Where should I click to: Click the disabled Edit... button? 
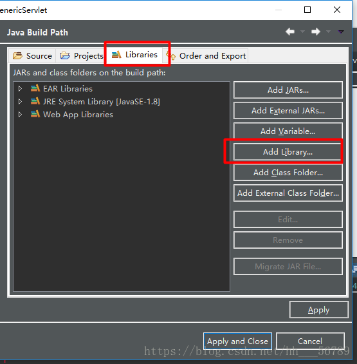[x=288, y=220]
